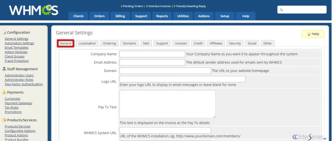Open Configurable Options link
Image resolution: width=332 pixels, height=141 pixels.
click(x=20, y=131)
